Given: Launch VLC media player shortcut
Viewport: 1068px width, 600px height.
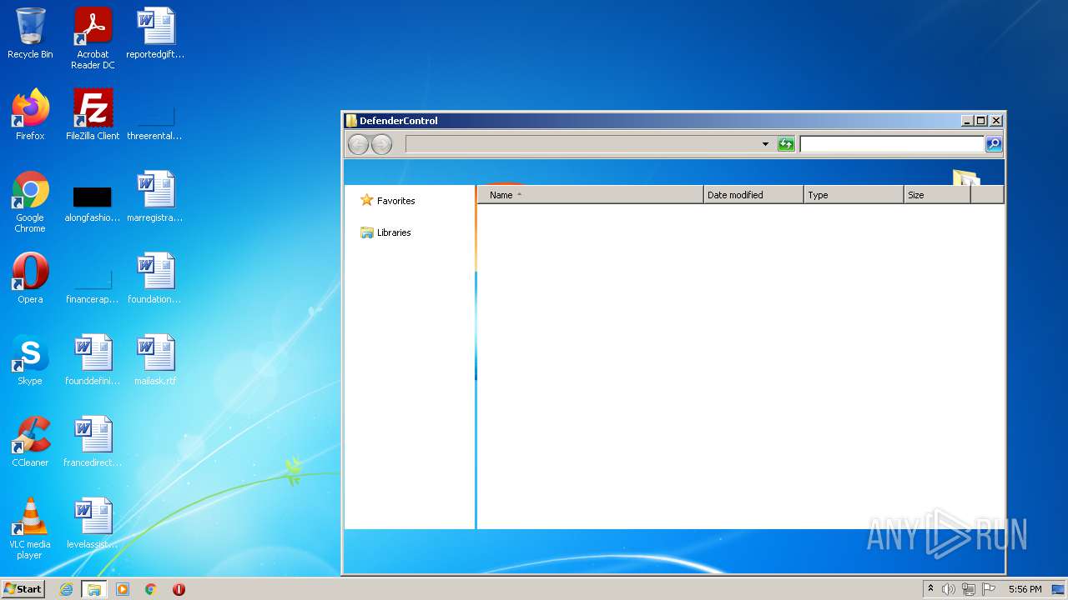Looking at the screenshot, I should coord(30,528).
